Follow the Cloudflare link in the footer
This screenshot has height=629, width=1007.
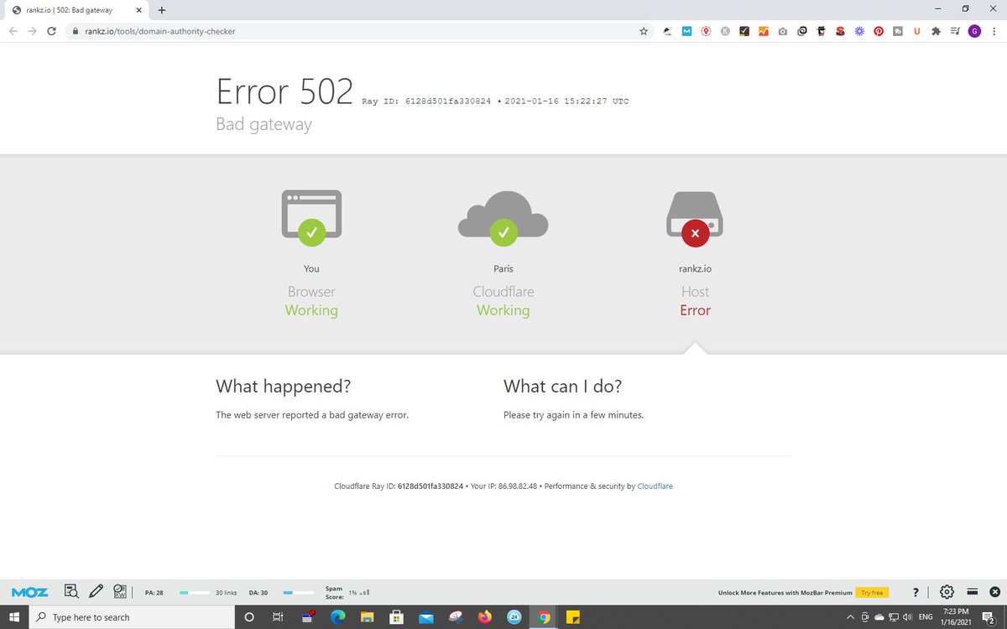click(x=655, y=486)
